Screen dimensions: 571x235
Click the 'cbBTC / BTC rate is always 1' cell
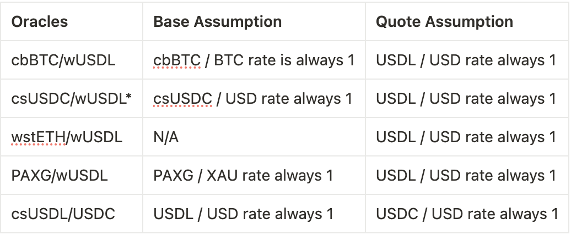[x=254, y=60]
